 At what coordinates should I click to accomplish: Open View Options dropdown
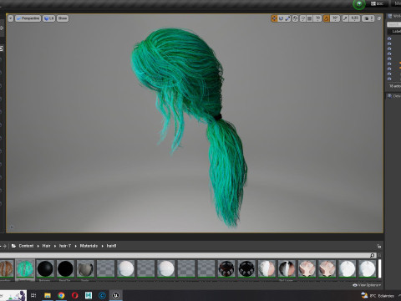coord(367,285)
